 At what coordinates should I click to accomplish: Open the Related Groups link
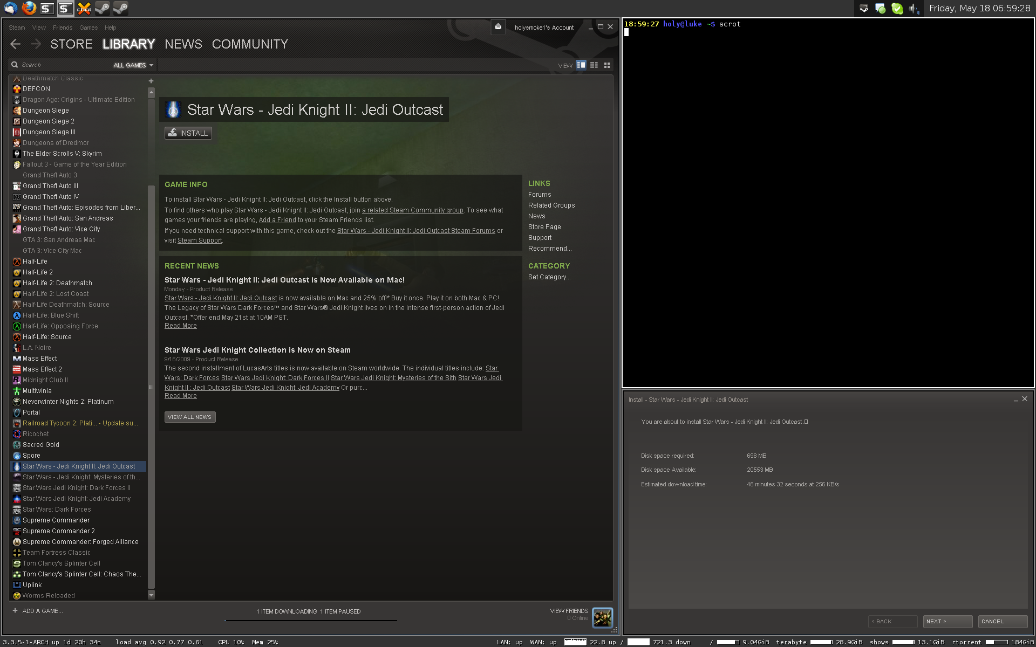[x=551, y=205]
